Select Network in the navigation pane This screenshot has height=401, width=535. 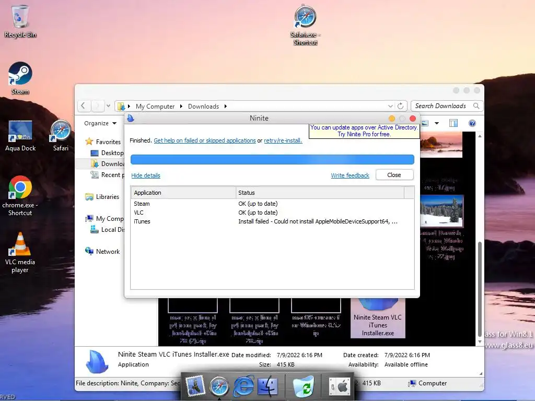point(103,251)
